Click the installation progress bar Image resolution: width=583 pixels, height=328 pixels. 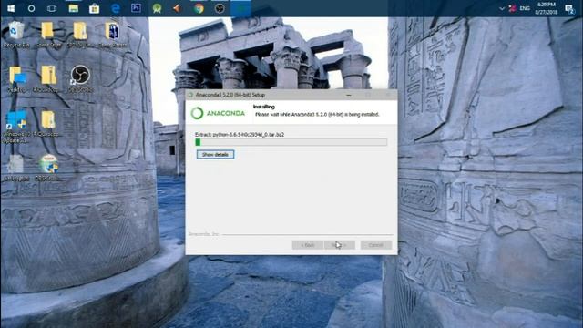pos(291,142)
